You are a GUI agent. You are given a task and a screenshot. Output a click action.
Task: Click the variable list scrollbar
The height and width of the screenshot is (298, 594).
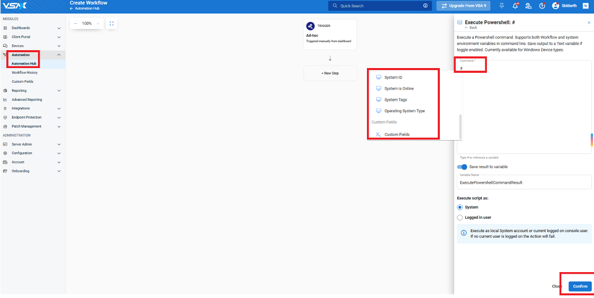coord(460,127)
